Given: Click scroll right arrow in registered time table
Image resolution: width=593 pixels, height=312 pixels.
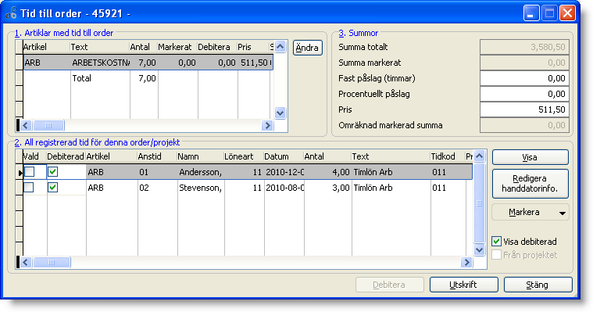Looking at the screenshot, I should tap(466, 263).
